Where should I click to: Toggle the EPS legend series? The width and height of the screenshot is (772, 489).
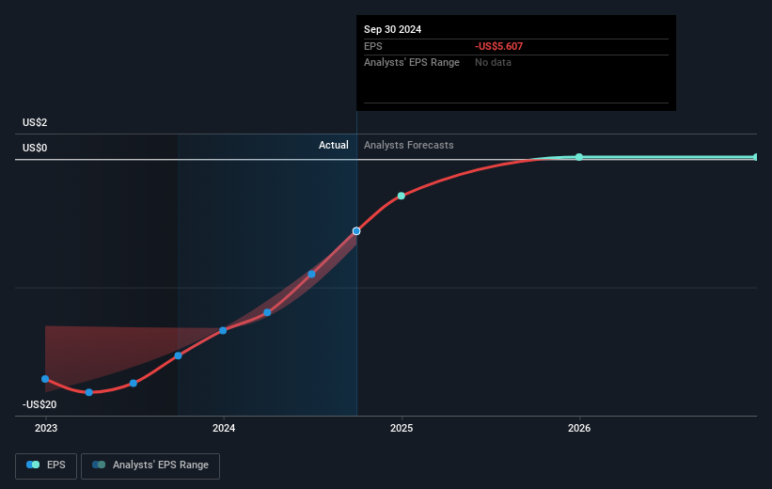[x=46, y=465]
